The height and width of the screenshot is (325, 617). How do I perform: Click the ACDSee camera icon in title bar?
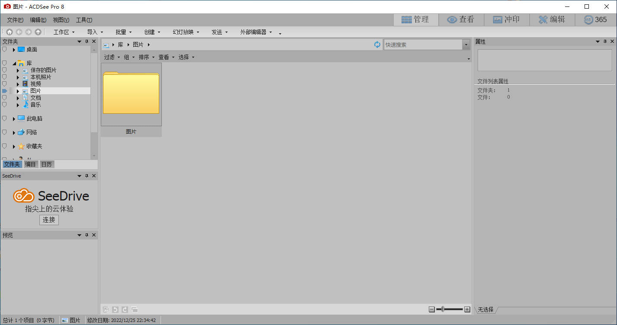[7, 6]
